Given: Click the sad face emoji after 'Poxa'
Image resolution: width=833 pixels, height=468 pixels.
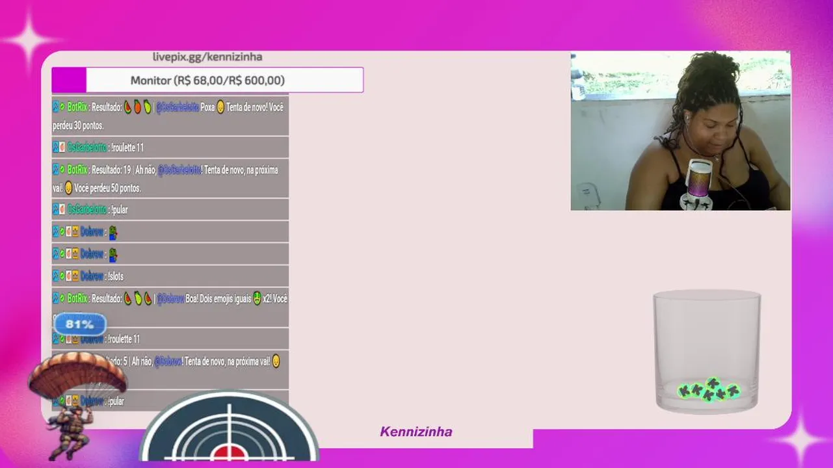Looking at the screenshot, I should point(220,107).
